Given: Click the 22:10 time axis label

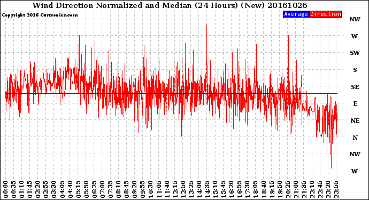Looking at the screenshot, I should (312, 189).
